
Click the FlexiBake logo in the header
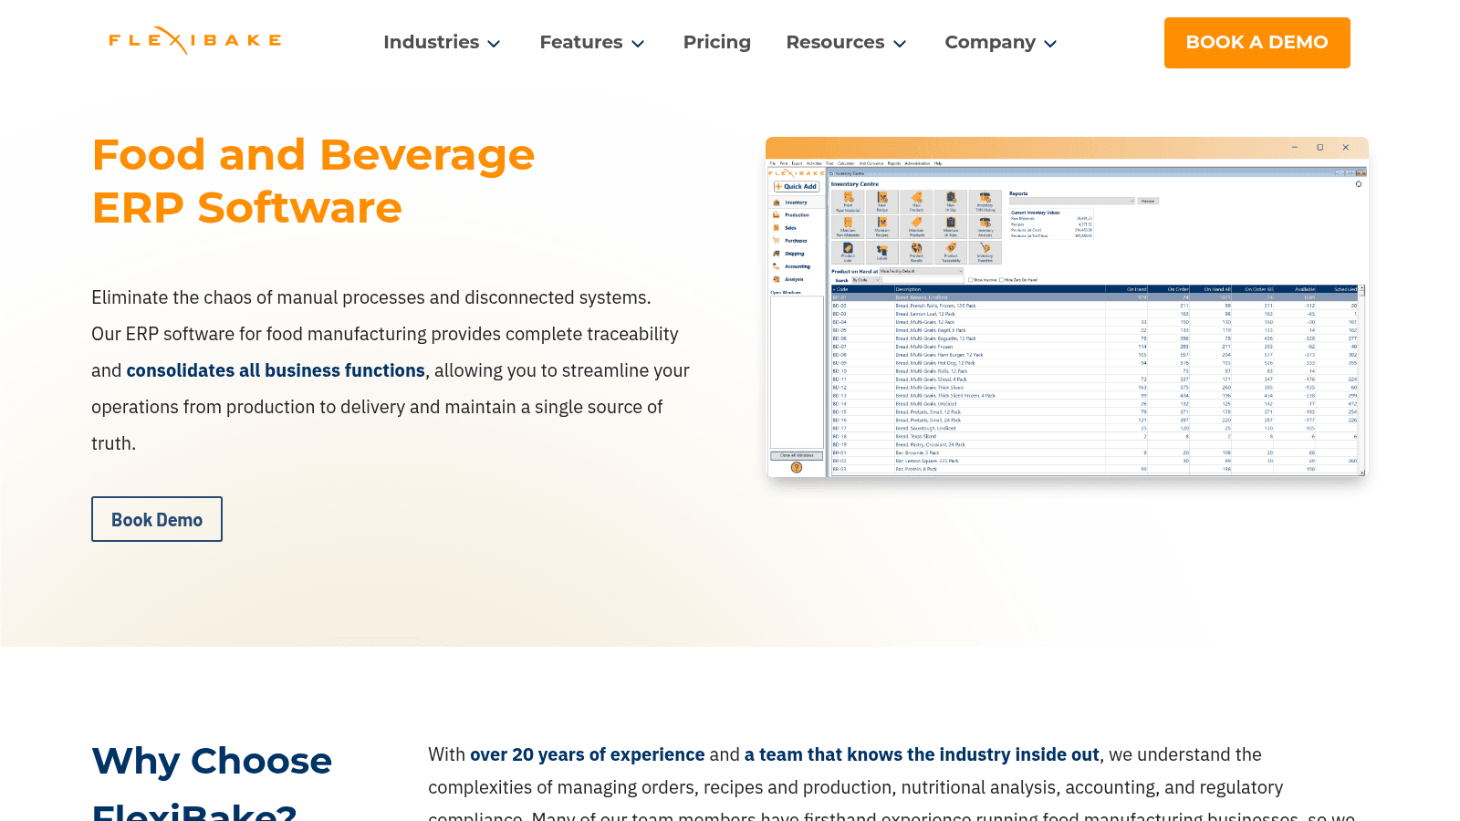pos(195,40)
